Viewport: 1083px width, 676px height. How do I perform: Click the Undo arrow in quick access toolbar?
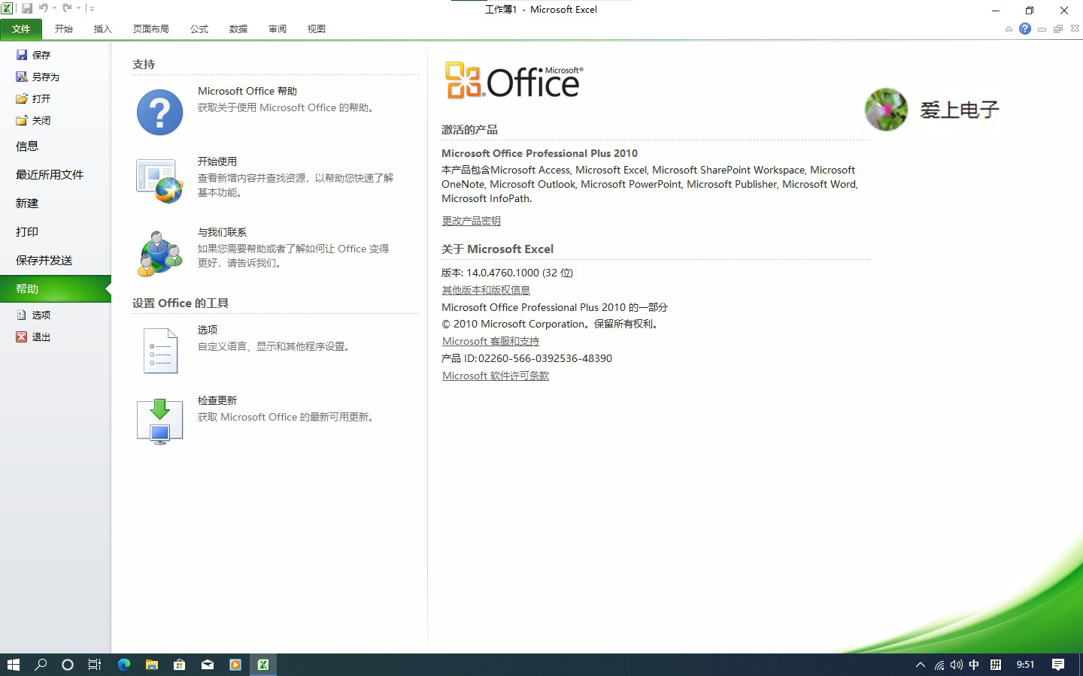[44, 8]
